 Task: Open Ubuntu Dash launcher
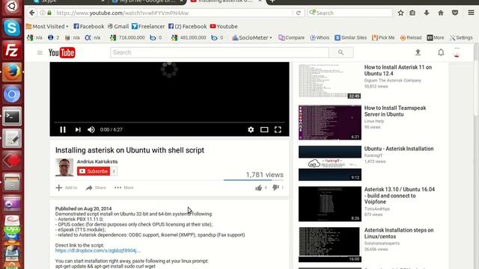[x=12, y=7]
